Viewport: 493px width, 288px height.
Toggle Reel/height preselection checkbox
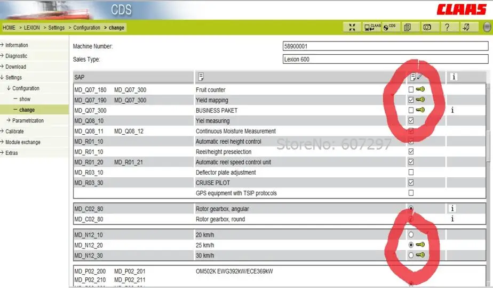coord(411,152)
